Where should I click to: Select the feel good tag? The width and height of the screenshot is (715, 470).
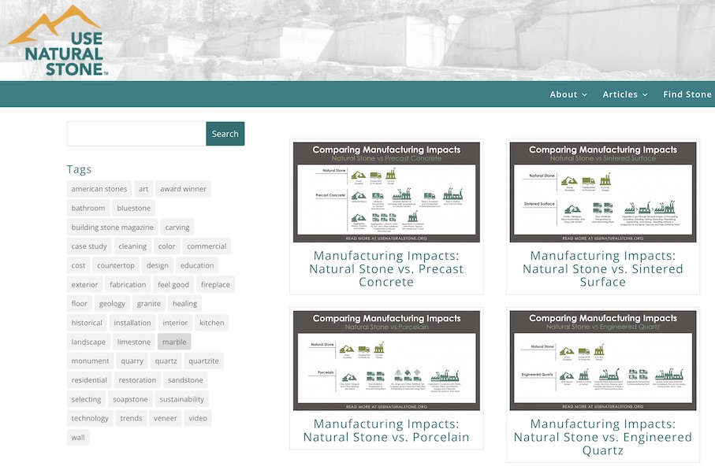pyautogui.click(x=173, y=285)
